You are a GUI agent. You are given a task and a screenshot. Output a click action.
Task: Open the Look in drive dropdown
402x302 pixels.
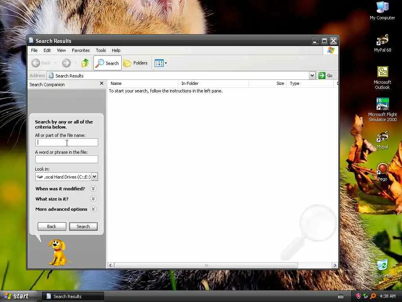click(94, 177)
